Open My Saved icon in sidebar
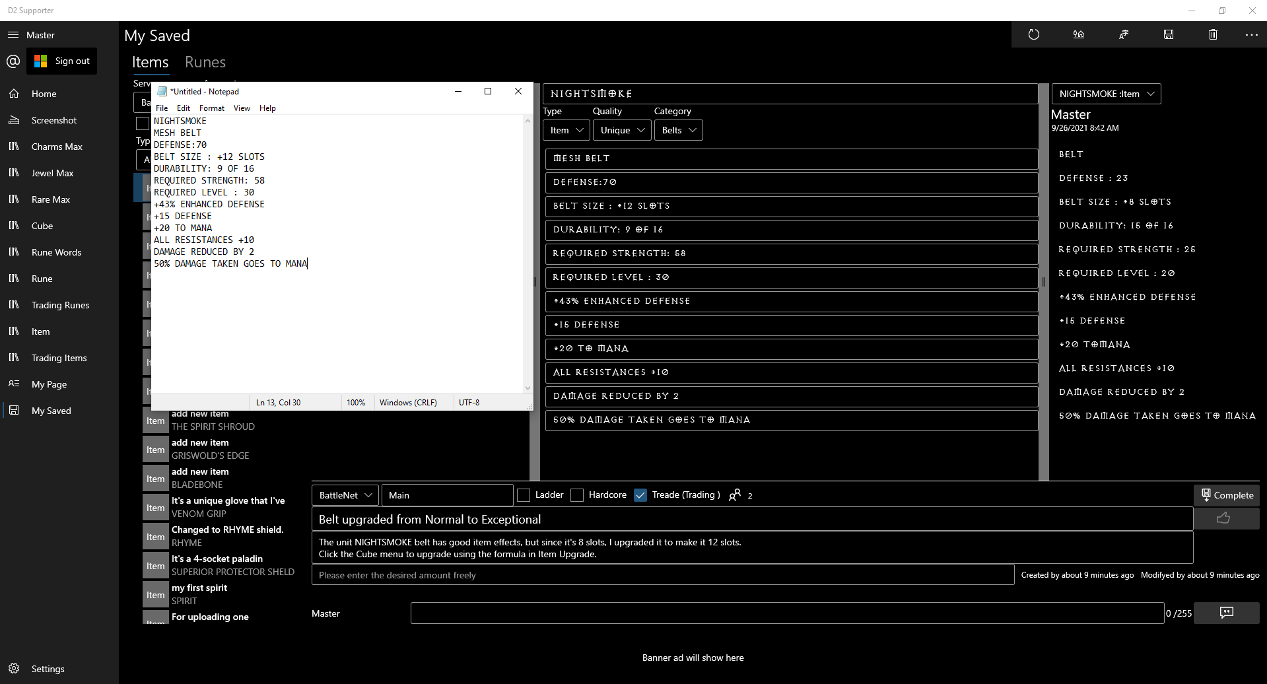This screenshot has height=684, width=1267. [x=14, y=411]
